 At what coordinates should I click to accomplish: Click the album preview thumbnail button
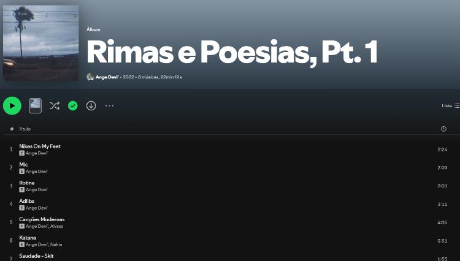[x=35, y=106]
